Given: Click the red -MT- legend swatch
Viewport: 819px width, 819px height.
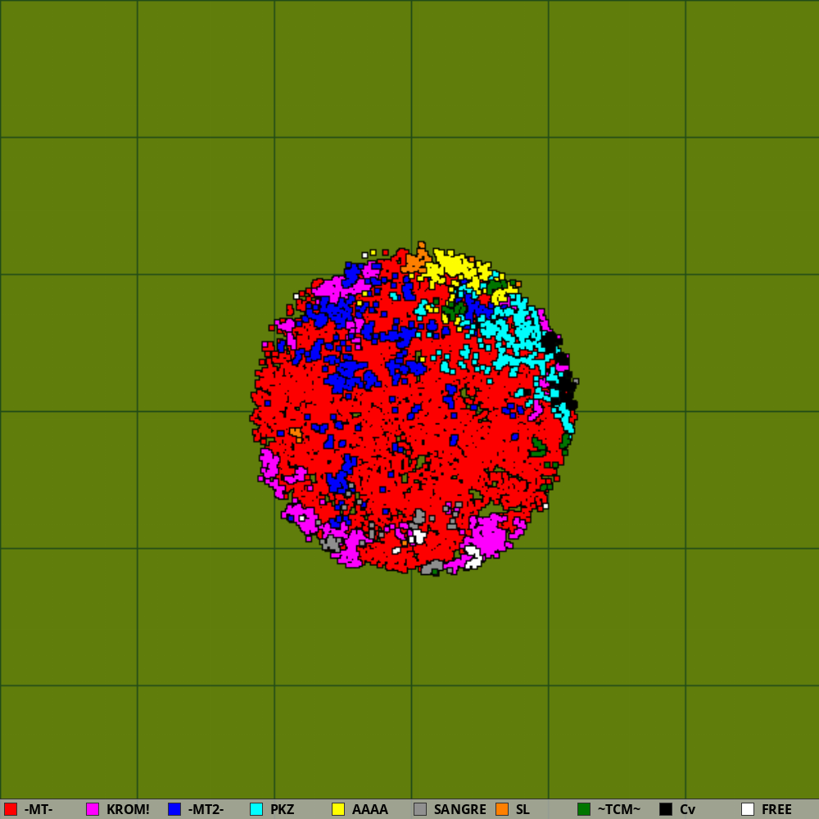Looking at the screenshot, I should [x=11, y=809].
